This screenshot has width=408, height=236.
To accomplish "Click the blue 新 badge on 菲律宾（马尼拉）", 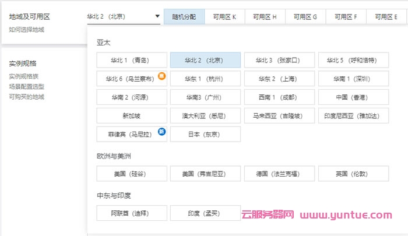I will 162,131.
